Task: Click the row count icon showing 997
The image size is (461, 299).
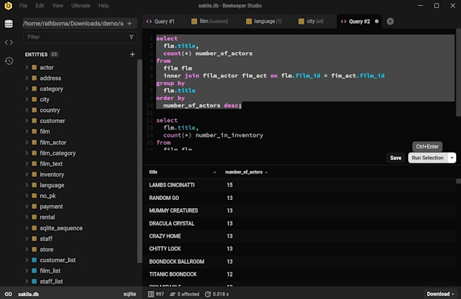Action: coord(151,294)
